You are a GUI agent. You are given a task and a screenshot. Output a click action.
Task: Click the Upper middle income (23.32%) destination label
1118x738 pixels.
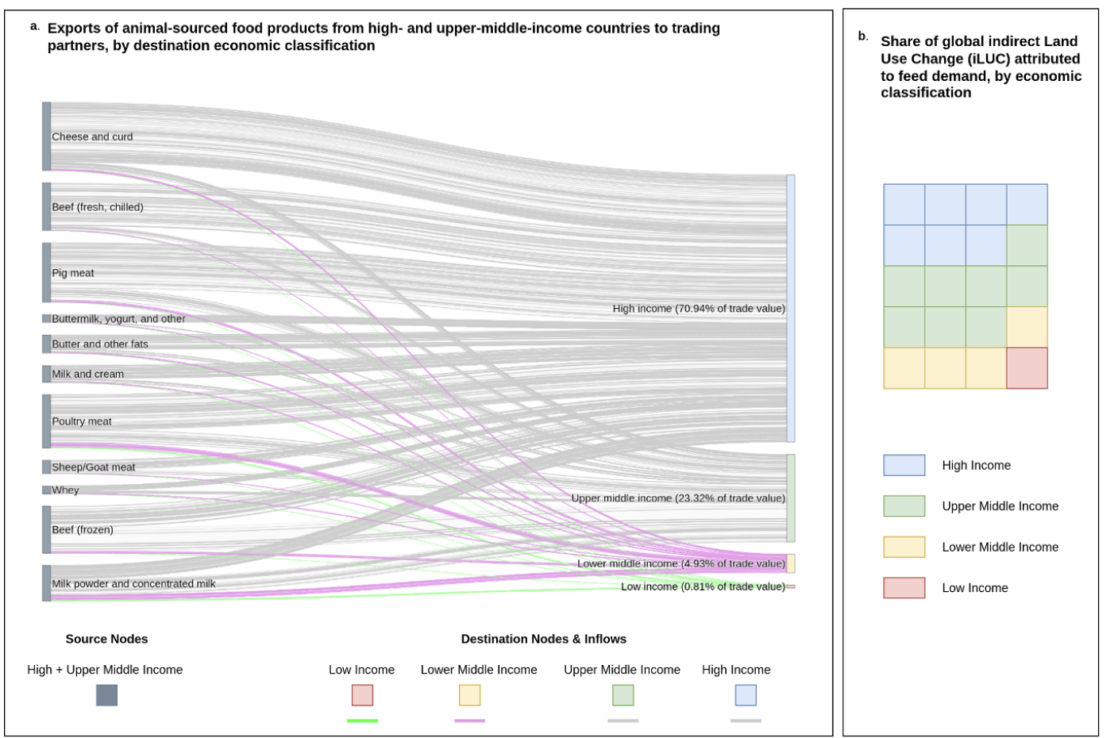pyautogui.click(x=677, y=498)
